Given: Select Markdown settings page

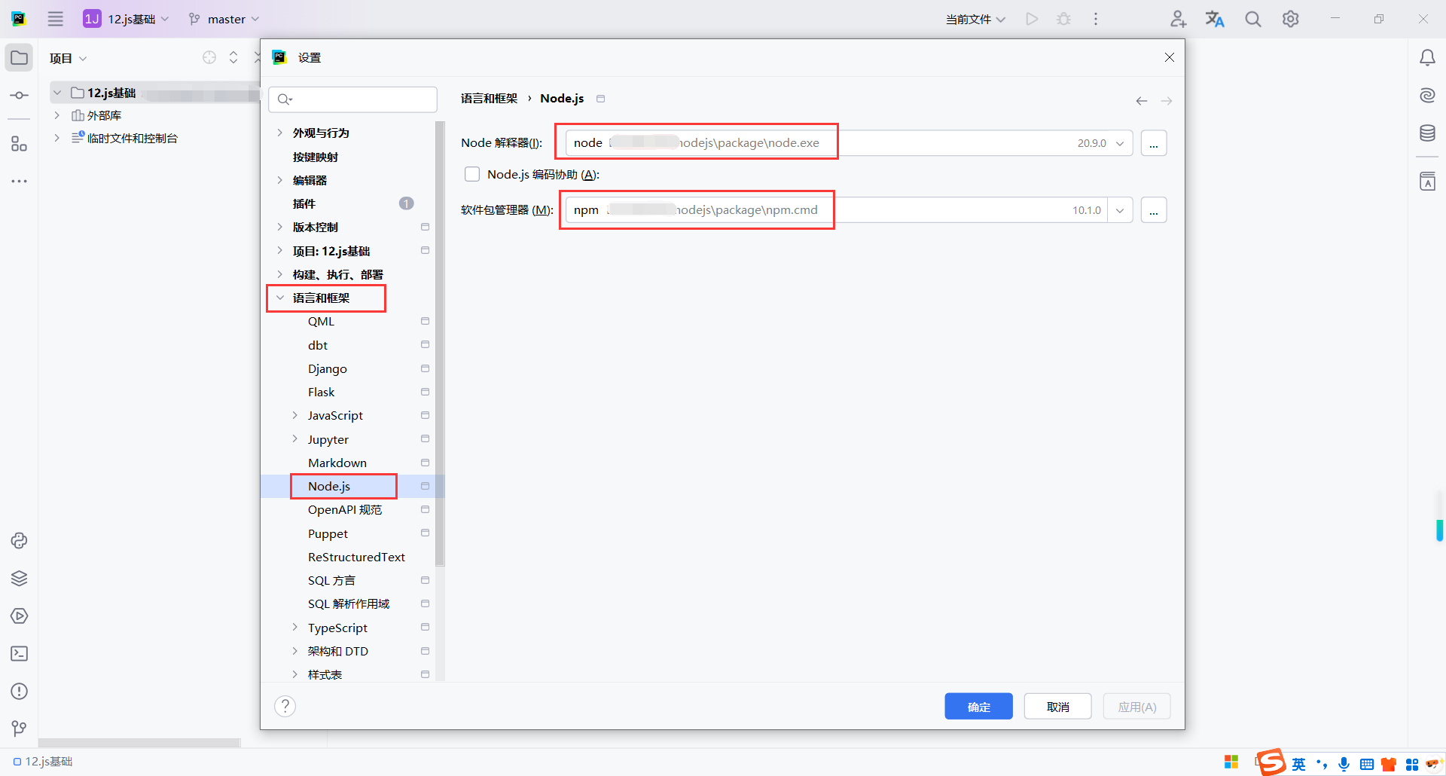Looking at the screenshot, I should 337,463.
